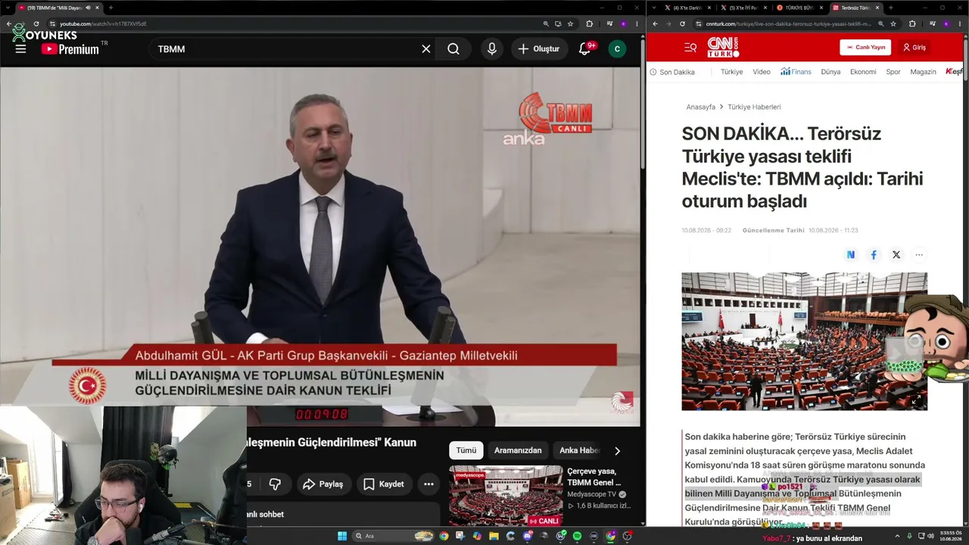Open the Medyascope TV channel link
Image resolution: width=969 pixels, height=545 pixels.
[592, 494]
